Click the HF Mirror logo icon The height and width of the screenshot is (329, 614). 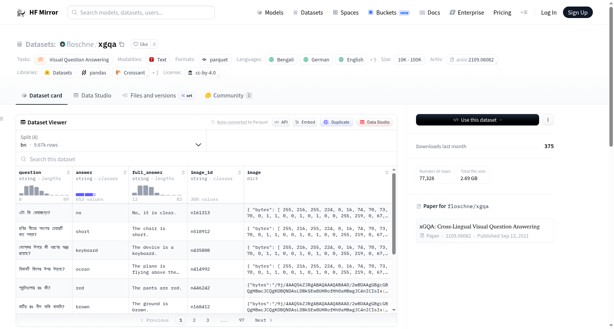21,13
